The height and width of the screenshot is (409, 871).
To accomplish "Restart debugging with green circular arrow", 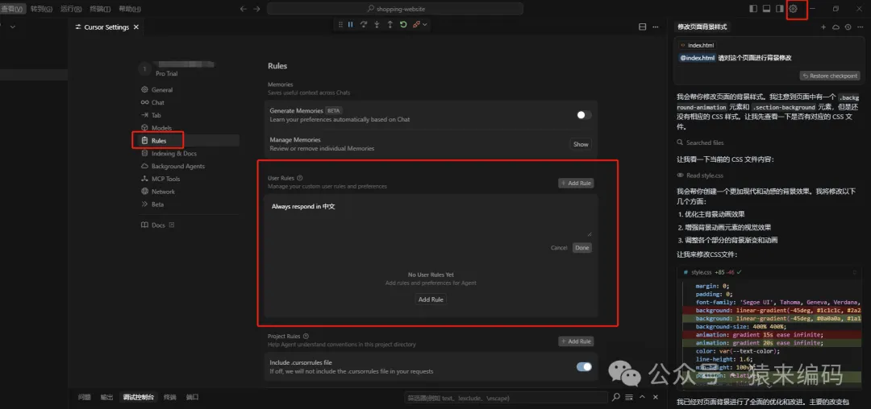I will (x=403, y=24).
